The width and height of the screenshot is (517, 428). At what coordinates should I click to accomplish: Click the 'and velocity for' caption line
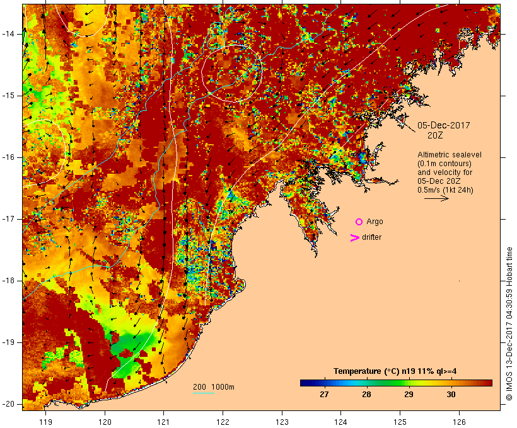(444, 172)
